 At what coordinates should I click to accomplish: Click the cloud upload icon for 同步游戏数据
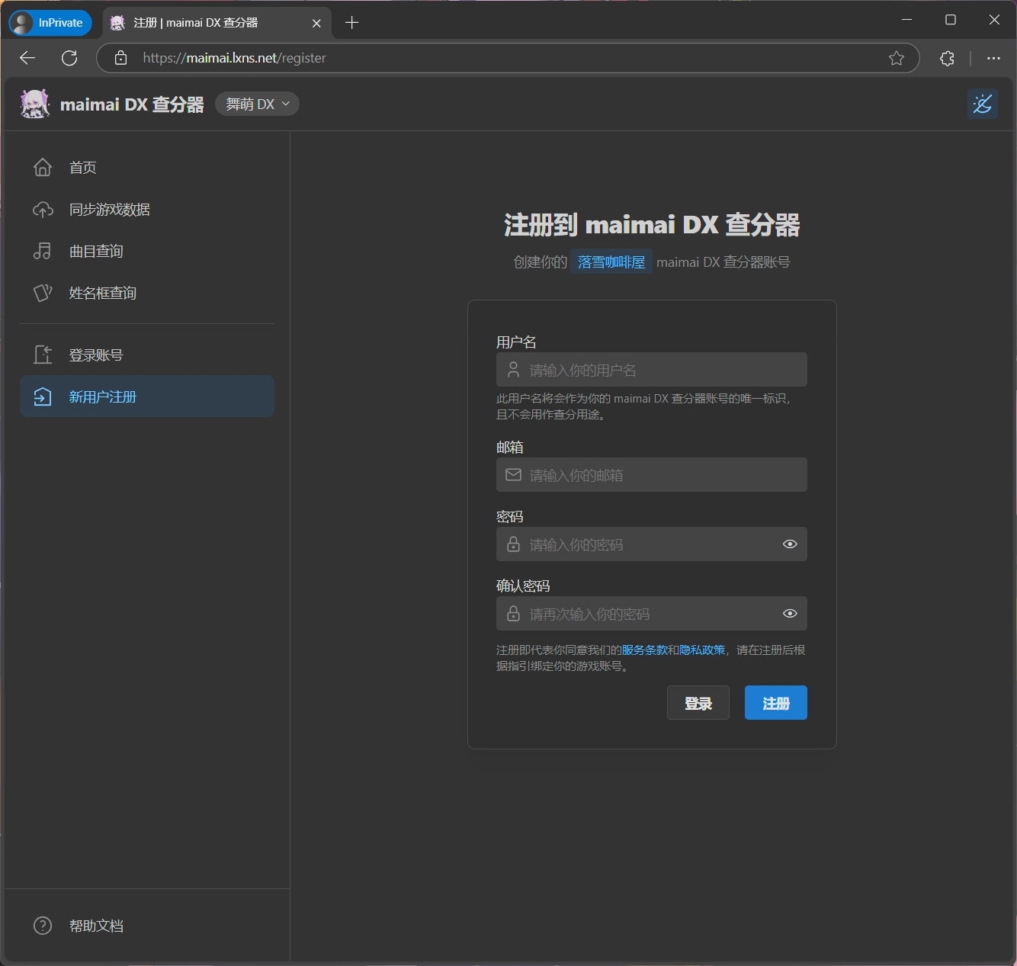[43, 210]
